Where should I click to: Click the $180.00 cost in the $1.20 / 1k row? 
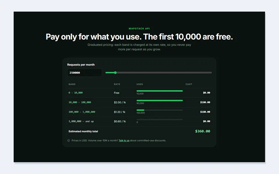point(205,112)
